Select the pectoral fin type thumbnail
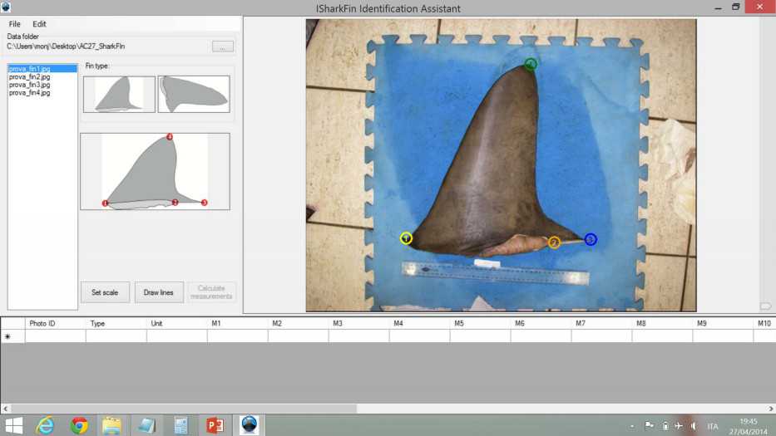 [x=194, y=94]
